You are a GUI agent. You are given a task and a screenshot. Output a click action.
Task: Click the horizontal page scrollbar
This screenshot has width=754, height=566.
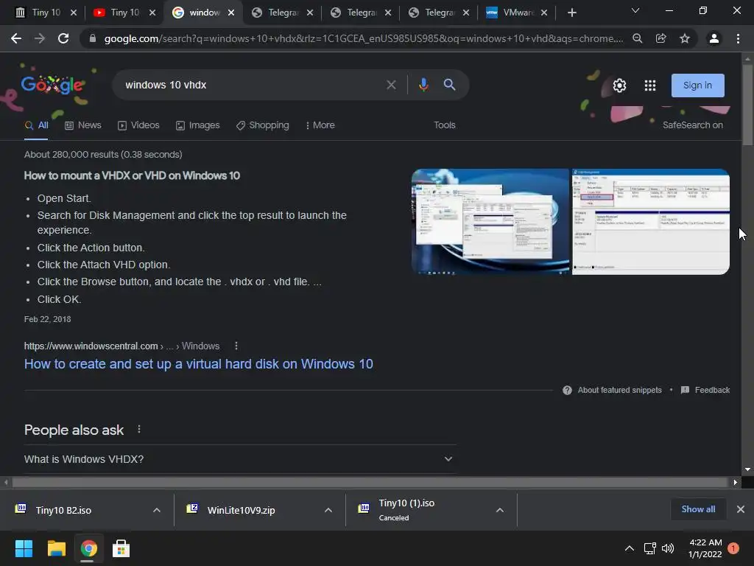click(370, 482)
